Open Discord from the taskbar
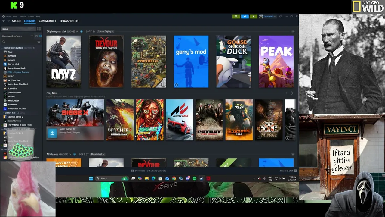The width and height of the screenshot is (385, 217). click(x=188, y=178)
